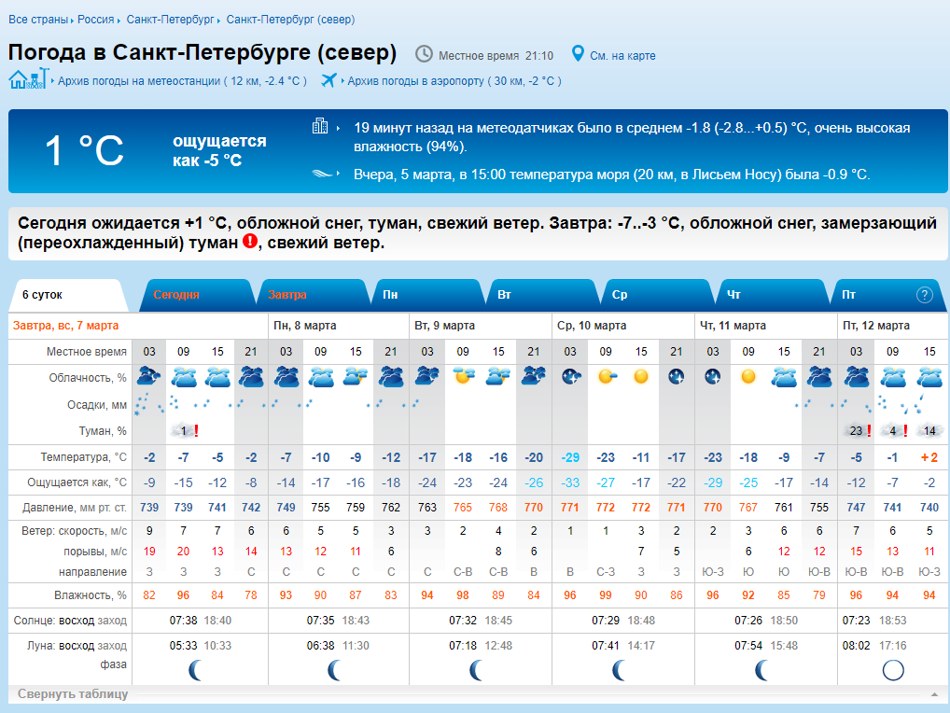Click the weather station house icon
Screen dimensions: 950x713
coord(27,79)
